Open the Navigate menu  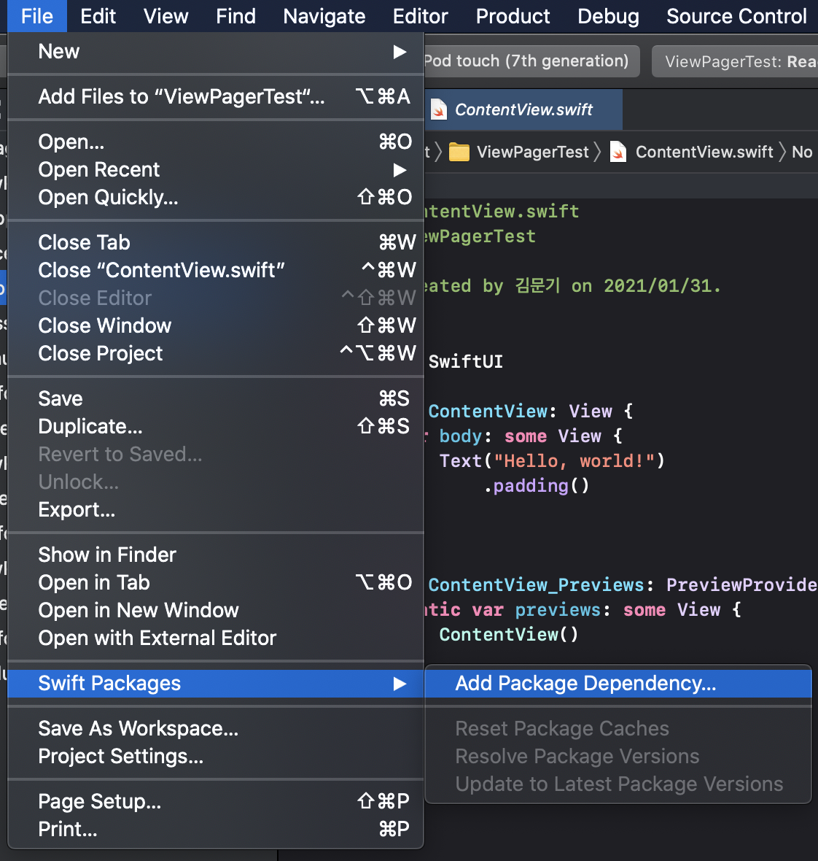324,16
